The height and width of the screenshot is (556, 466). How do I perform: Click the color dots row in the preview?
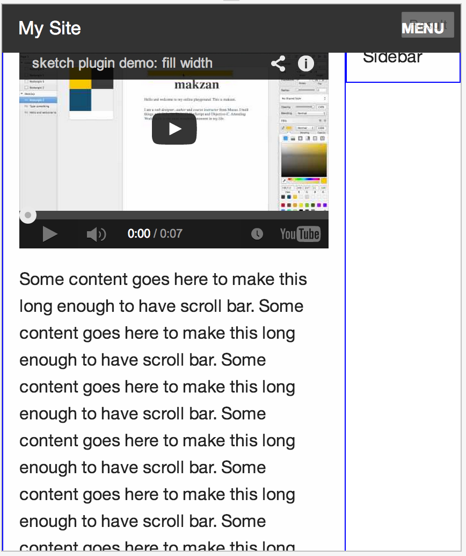point(304,205)
